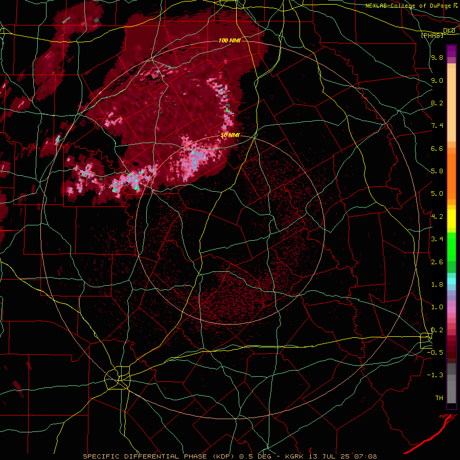
Task: Click the [PHAS] label above the color scale
Action: click(x=432, y=35)
